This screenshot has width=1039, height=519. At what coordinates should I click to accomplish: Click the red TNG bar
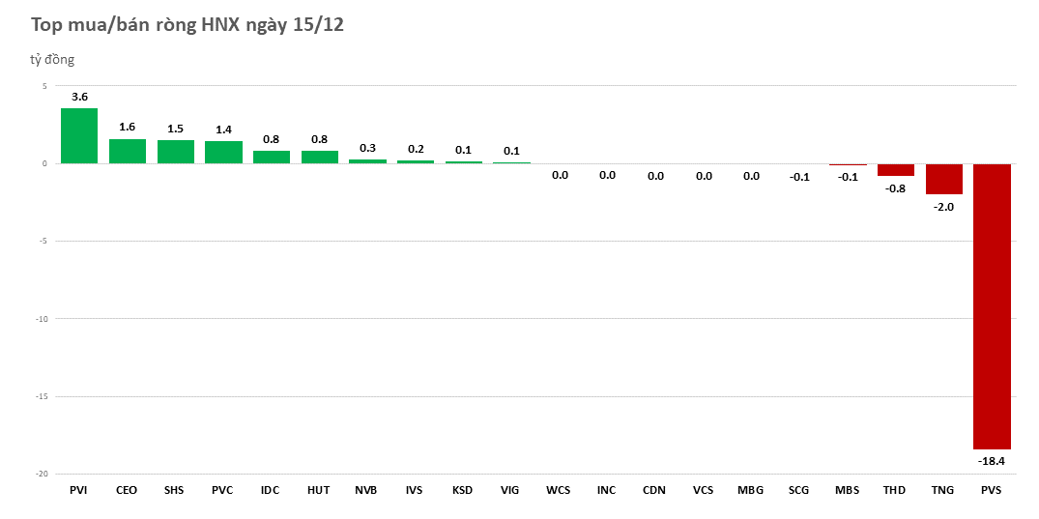pos(943,179)
